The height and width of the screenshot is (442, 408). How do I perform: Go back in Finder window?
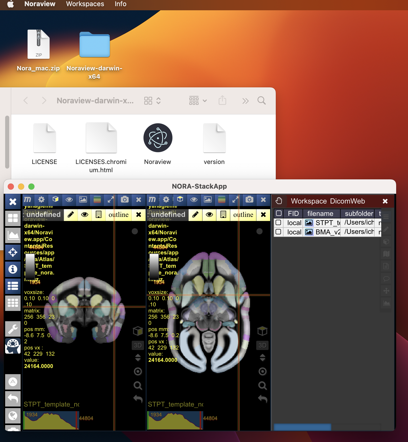click(26, 100)
